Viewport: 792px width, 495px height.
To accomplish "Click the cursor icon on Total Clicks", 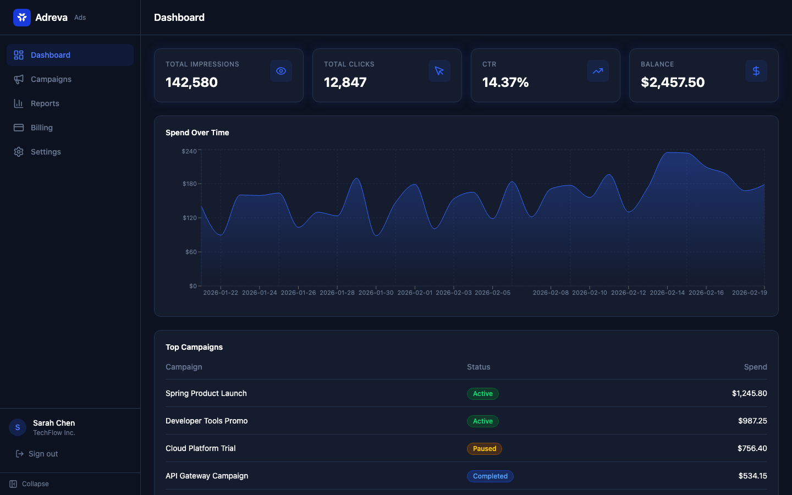I will pyautogui.click(x=439, y=71).
